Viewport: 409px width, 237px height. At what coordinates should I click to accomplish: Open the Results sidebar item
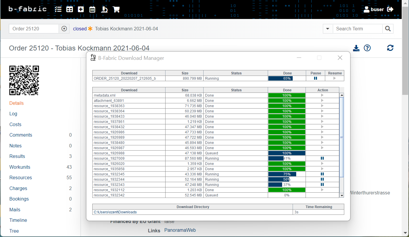pyautogui.click(x=17, y=156)
